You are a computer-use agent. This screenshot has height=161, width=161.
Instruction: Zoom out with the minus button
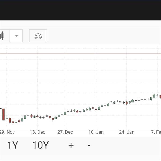(89, 145)
